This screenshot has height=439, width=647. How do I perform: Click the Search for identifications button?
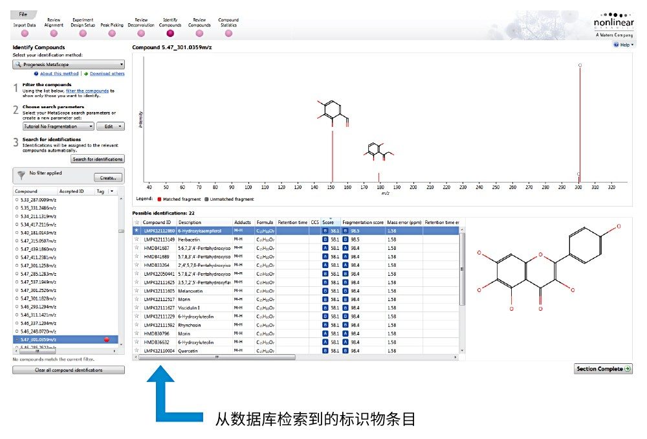pos(98,159)
